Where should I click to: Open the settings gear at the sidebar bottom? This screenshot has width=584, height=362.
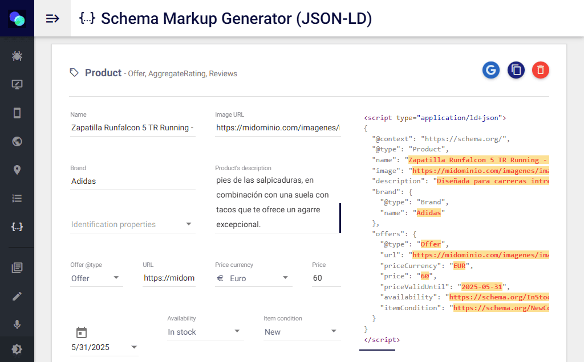[x=17, y=349]
